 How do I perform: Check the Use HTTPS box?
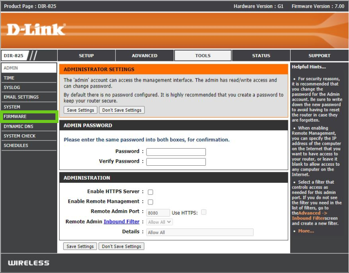pyautogui.click(x=203, y=212)
